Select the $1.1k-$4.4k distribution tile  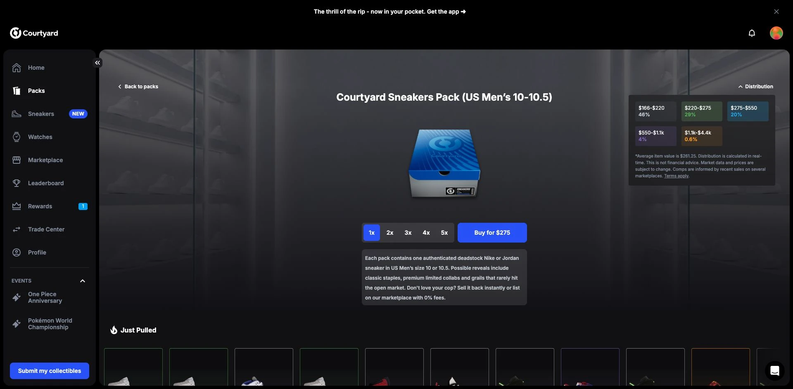[x=702, y=136]
